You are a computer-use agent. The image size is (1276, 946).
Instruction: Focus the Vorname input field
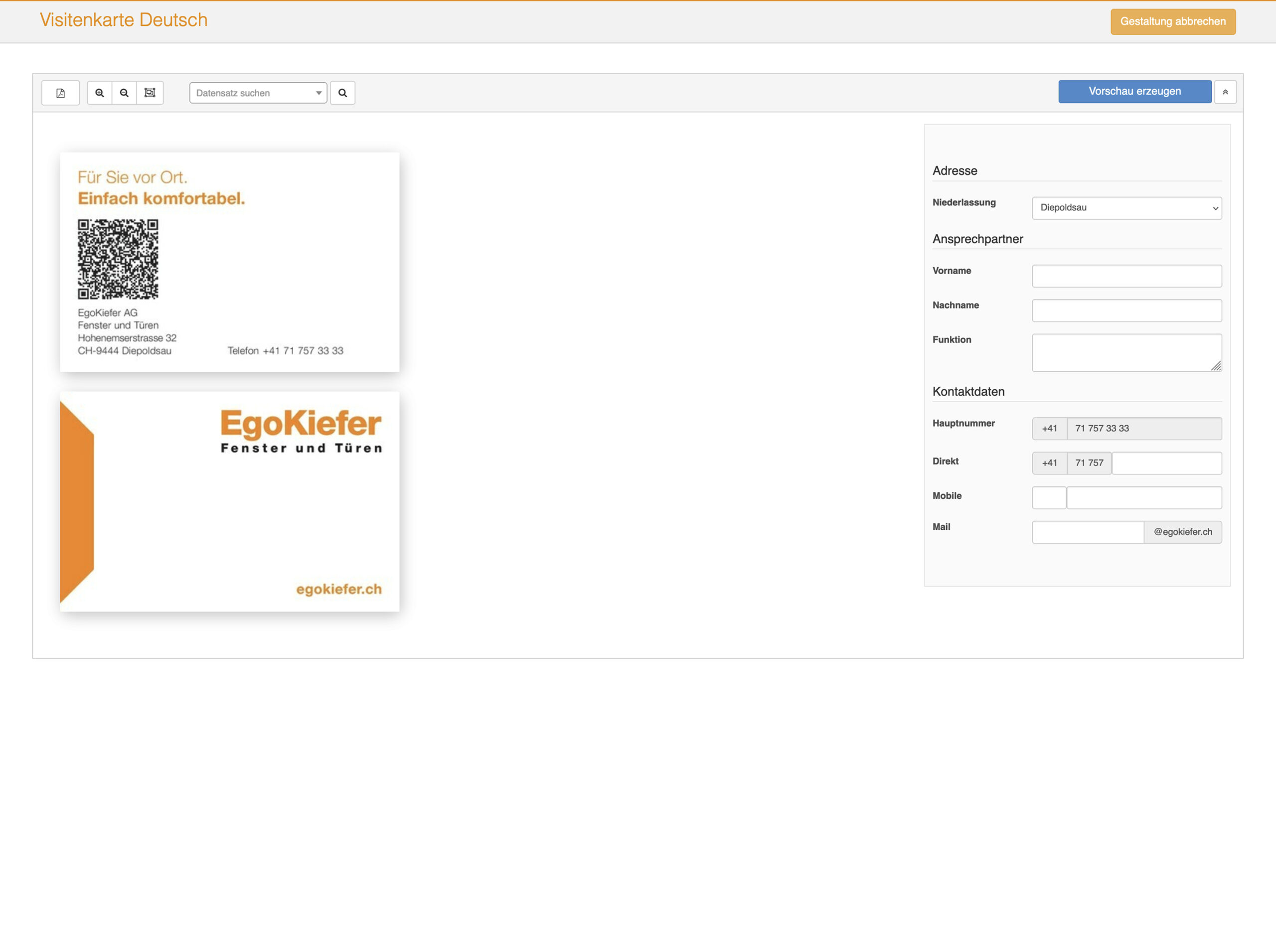pos(1126,276)
